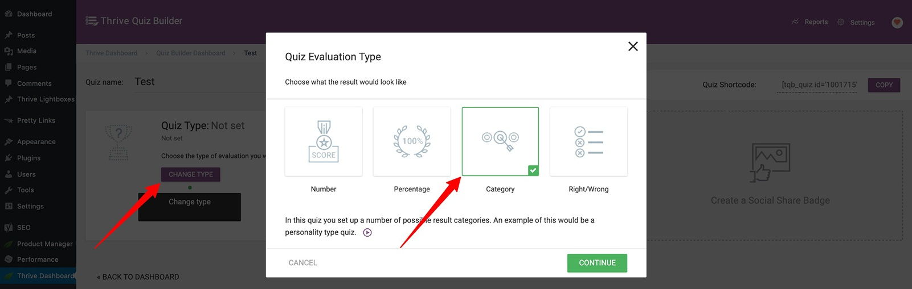Click the green checkmark on the Category card
Screen dimensions: 912x289
tap(533, 170)
